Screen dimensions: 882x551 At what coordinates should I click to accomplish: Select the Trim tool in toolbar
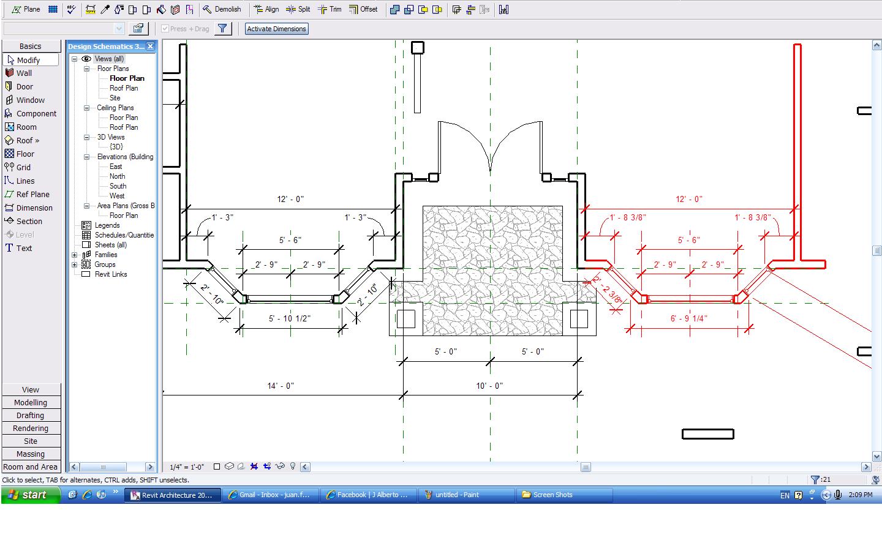330,9
